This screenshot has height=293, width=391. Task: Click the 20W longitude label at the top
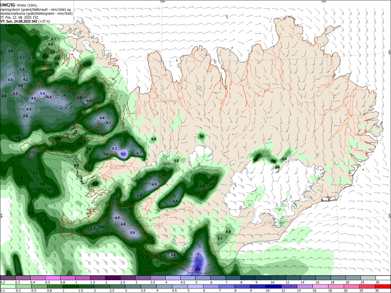click(163, 2)
